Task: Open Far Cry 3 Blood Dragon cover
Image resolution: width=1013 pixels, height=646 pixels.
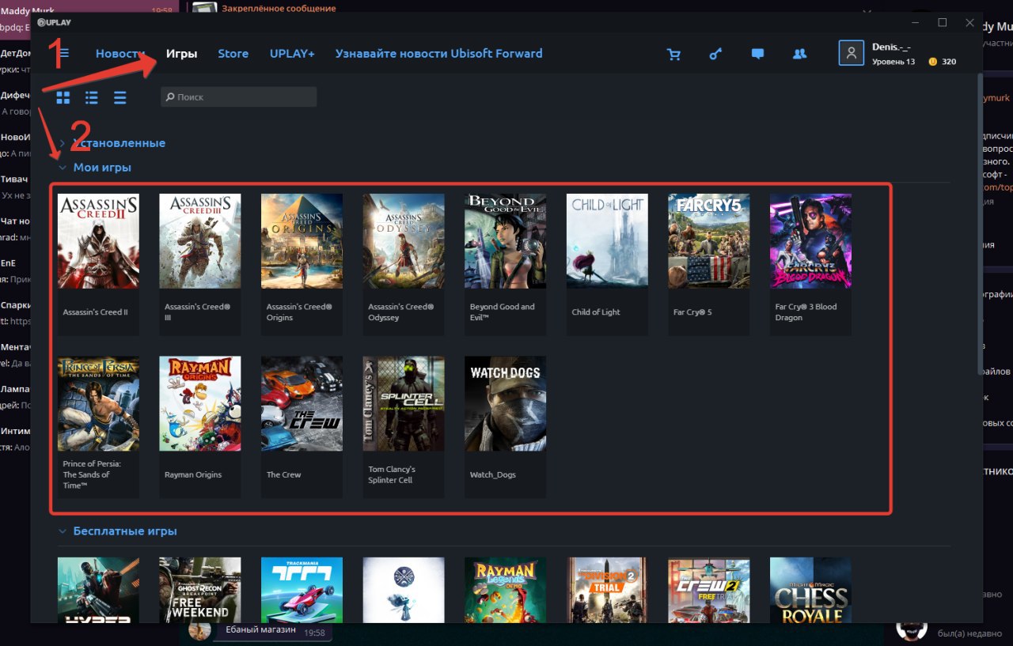Action: 810,240
